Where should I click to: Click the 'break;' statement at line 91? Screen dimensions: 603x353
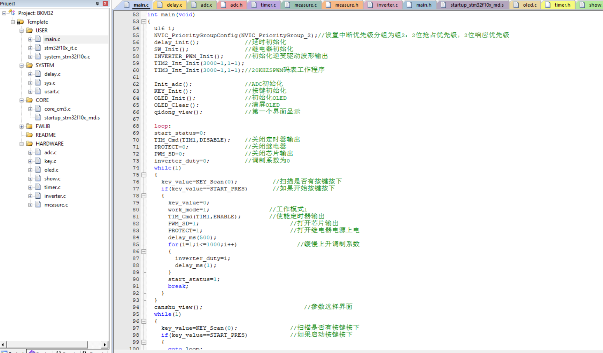(178, 286)
